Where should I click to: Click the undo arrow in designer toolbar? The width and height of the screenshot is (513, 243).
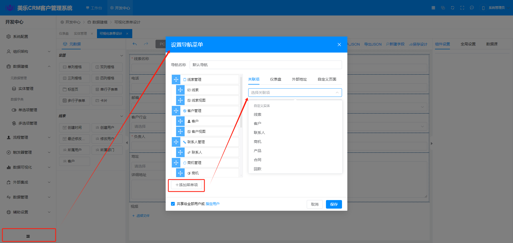(135, 44)
